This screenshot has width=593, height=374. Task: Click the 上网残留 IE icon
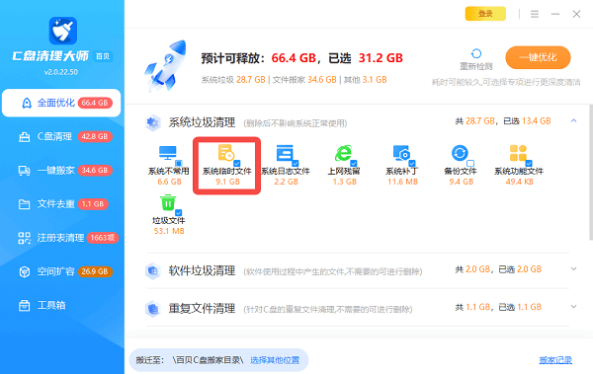343,153
